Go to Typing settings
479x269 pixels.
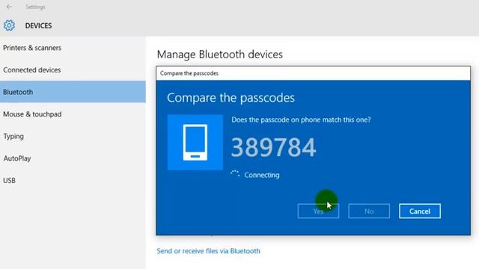point(13,136)
